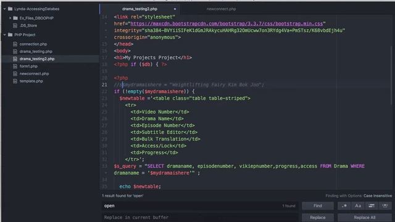395x222 pixels.
Task: Click 'crossorigin="anonymous">' code line
Action: (x=148, y=37)
